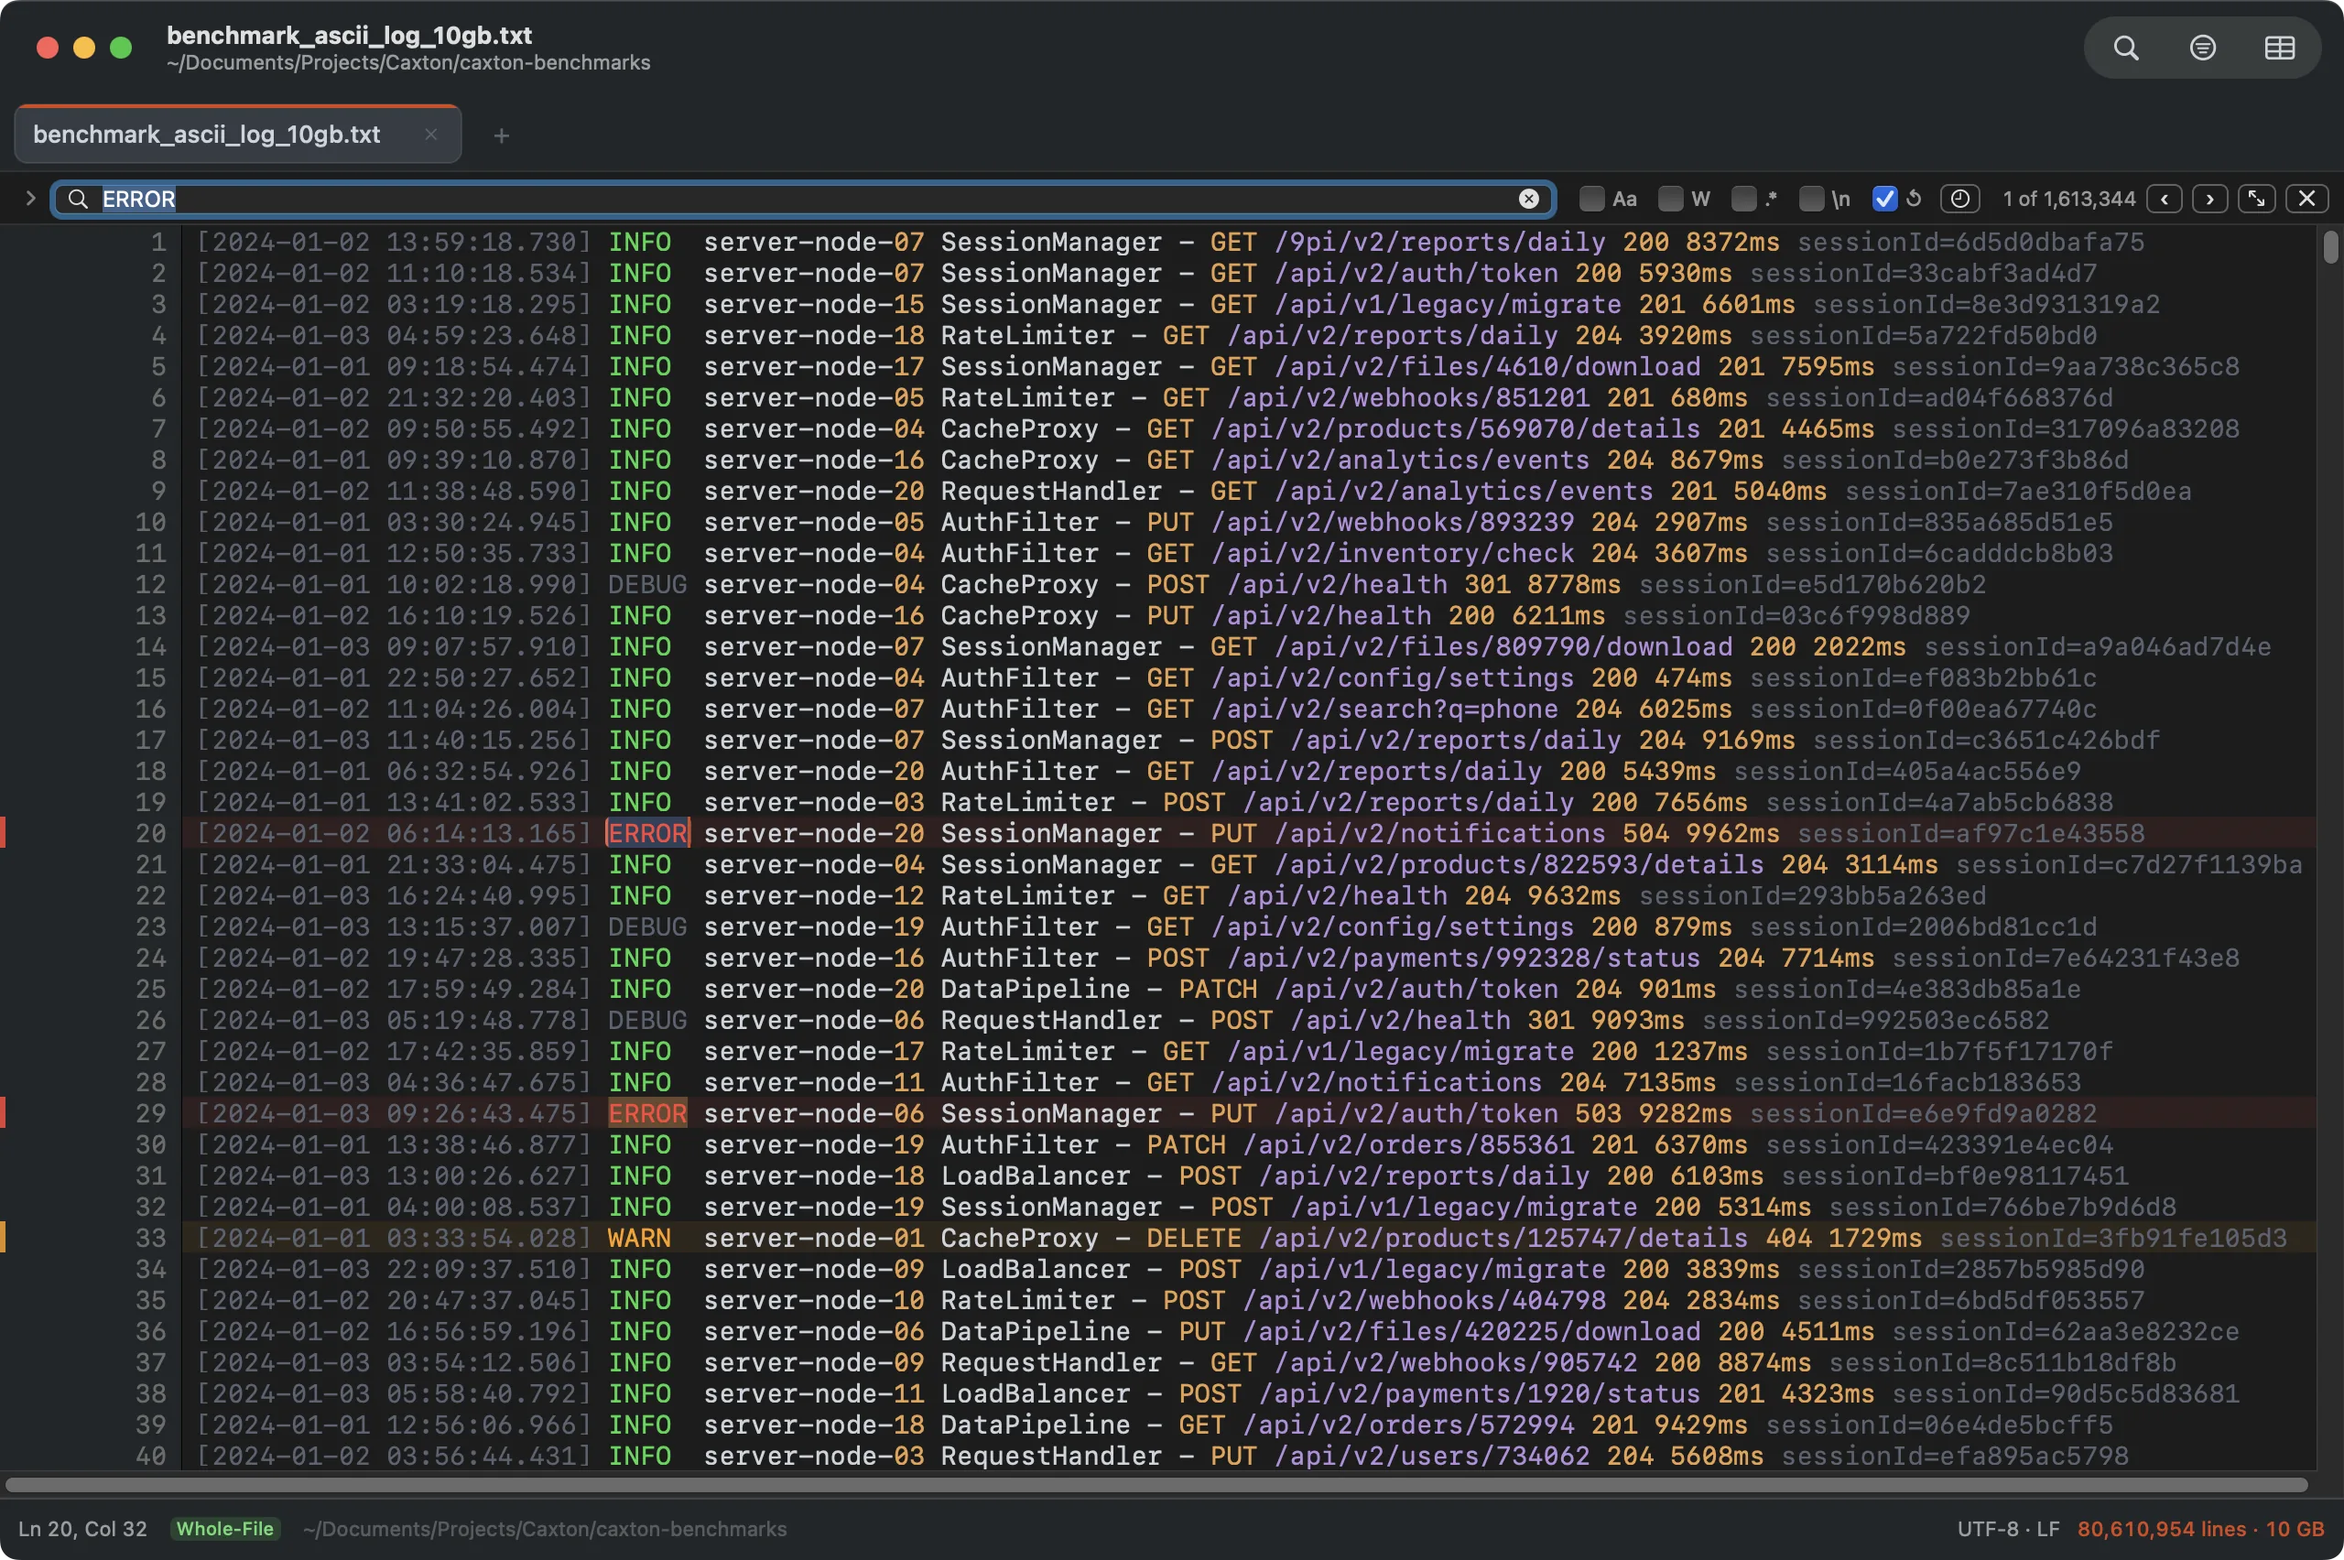Click ERROR match on line 29
Image resolution: width=2344 pixels, height=1560 pixels.
click(x=647, y=1113)
